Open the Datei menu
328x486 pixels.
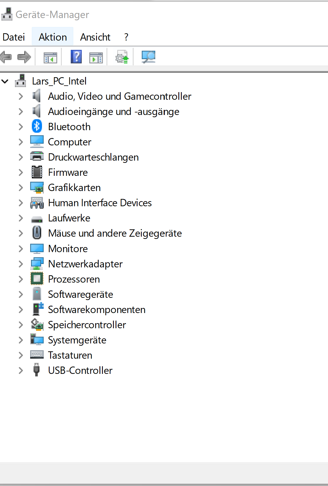click(14, 37)
